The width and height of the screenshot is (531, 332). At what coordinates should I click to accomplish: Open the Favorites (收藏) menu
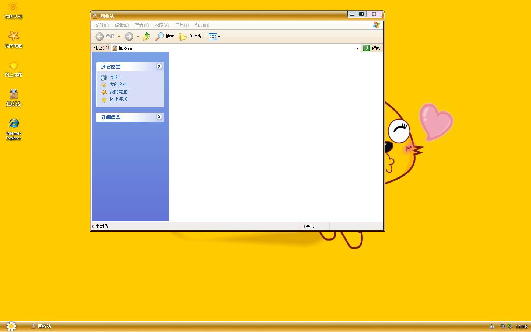point(162,25)
